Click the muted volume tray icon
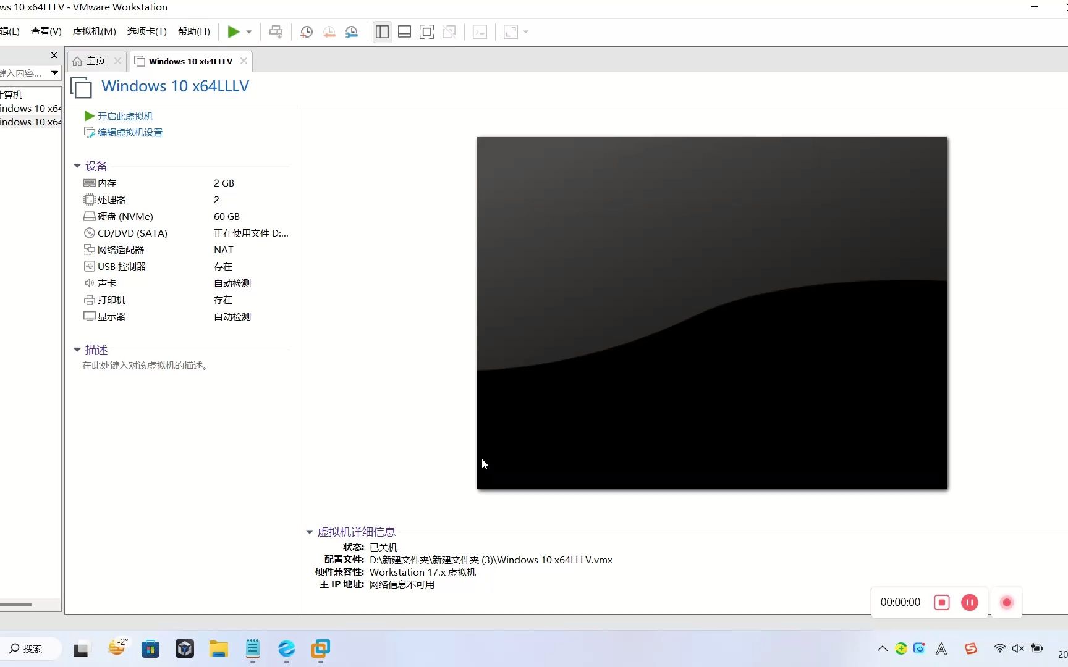Image resolution: width=1068 pixels, height=667 pixels. [x=1018, y=648]
